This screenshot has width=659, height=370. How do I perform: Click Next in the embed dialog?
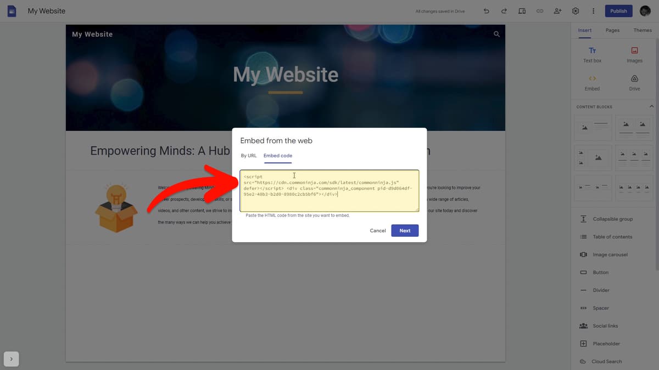pyautogui.click(x=405, y=231)
